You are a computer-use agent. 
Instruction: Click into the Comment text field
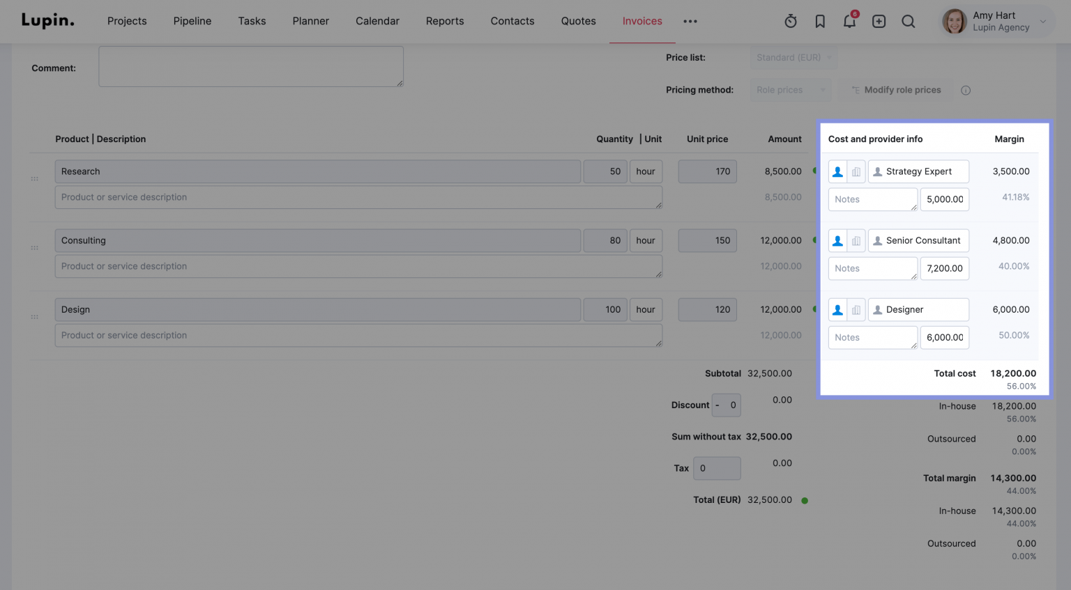[251, 66]
